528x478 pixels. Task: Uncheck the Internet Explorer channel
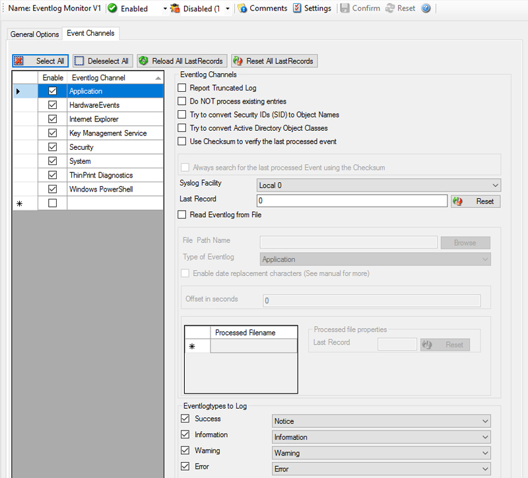[x=53, y=119]
